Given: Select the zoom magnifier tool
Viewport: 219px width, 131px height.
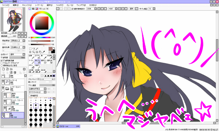Looking at the screenshot, I should tap(34, 52).
